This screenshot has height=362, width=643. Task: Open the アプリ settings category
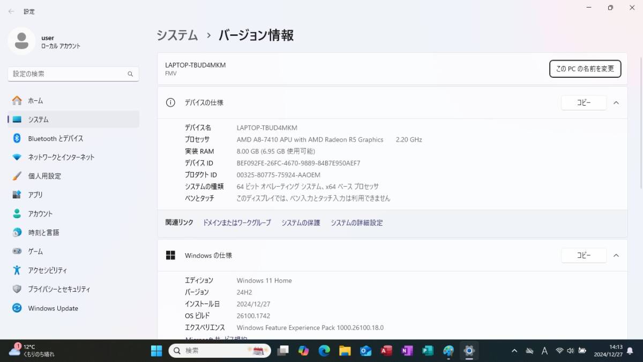click(x=73, y=195)
